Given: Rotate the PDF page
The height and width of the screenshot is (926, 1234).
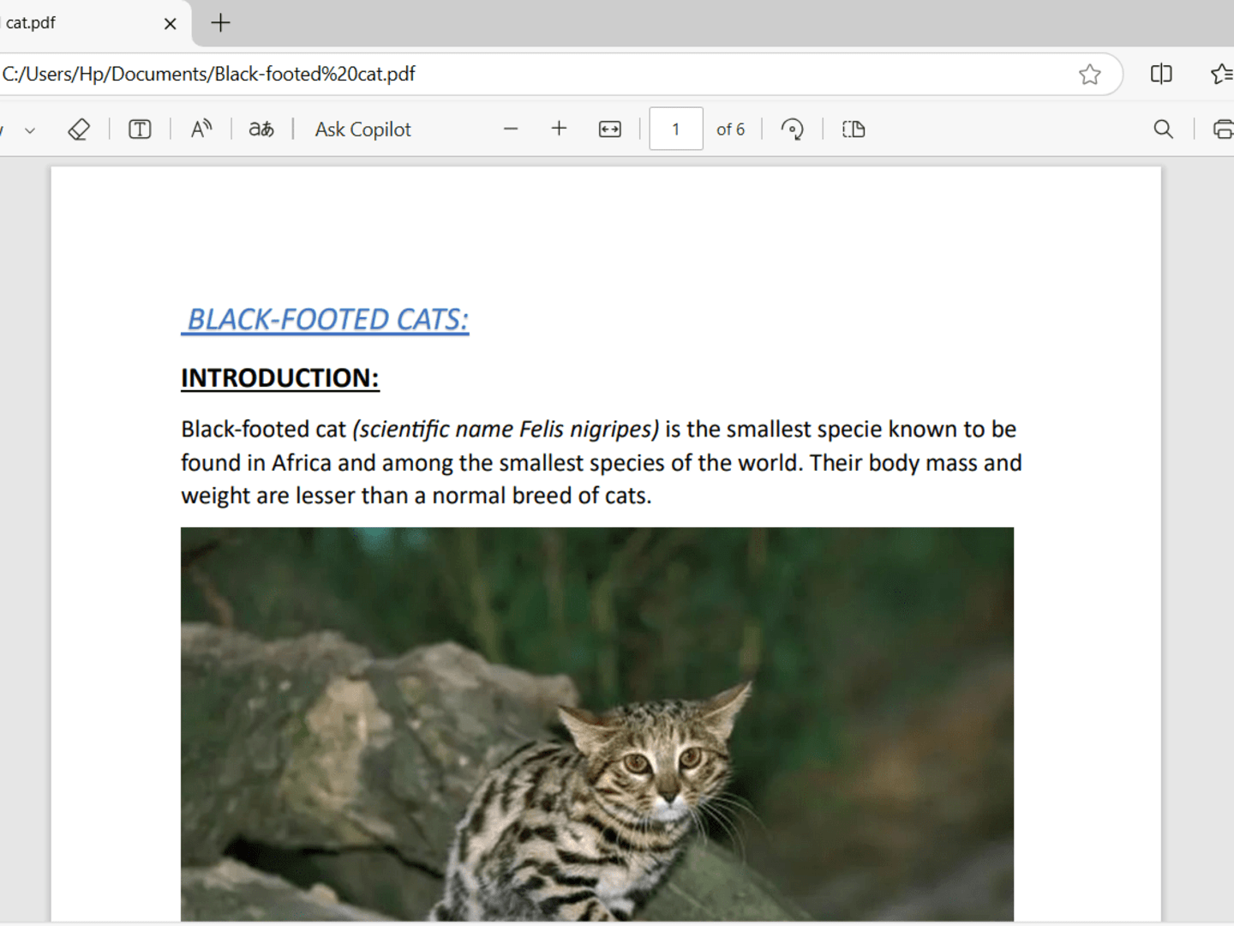Looking at the screenshot, I should pyautogui.click(x=793, y=129).
